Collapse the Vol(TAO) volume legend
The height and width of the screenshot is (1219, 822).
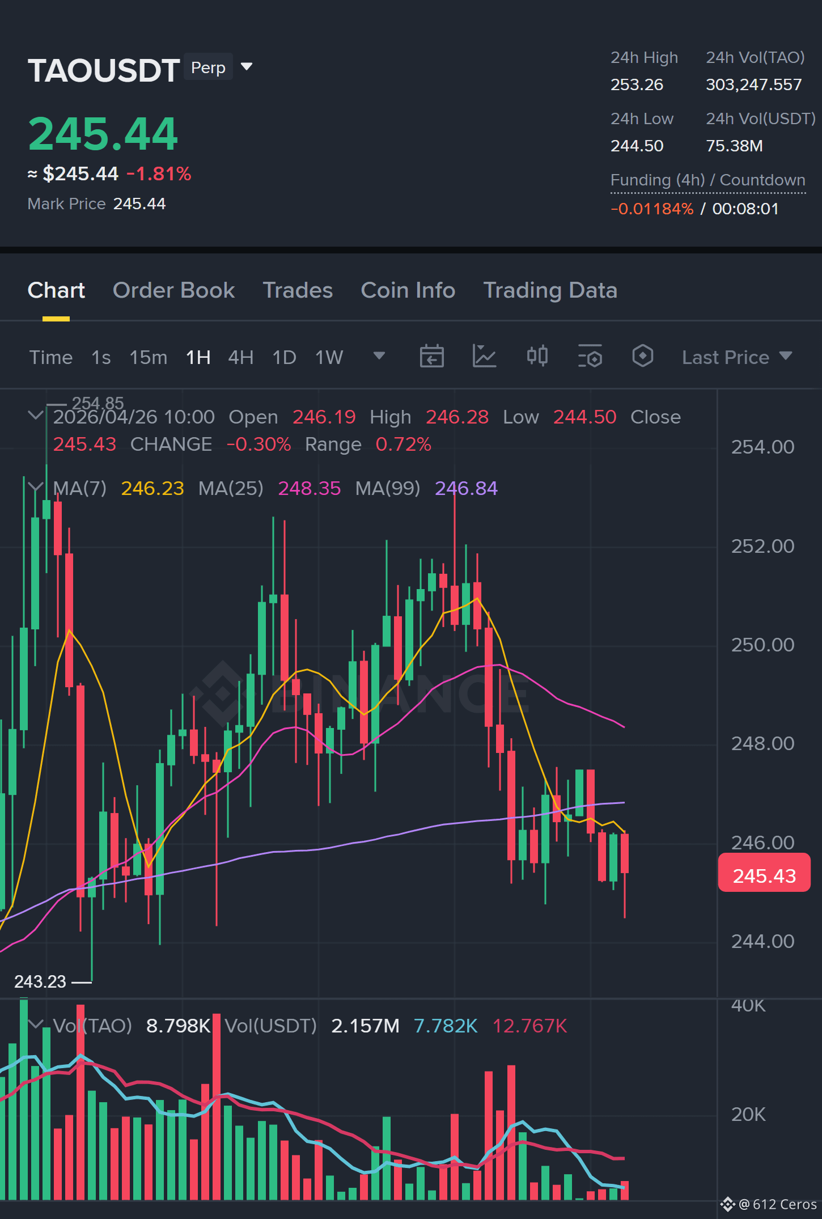[x=36, y=1025]
